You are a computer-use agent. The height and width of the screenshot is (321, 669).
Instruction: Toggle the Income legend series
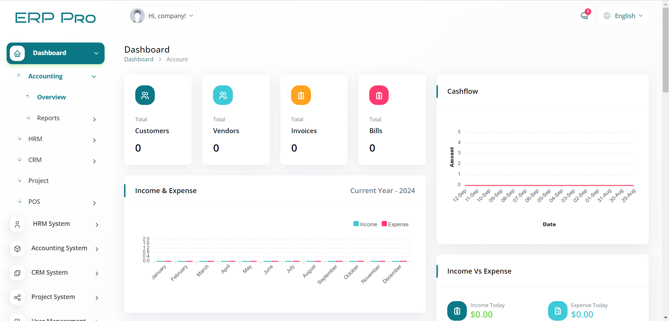tap(365, 224)
